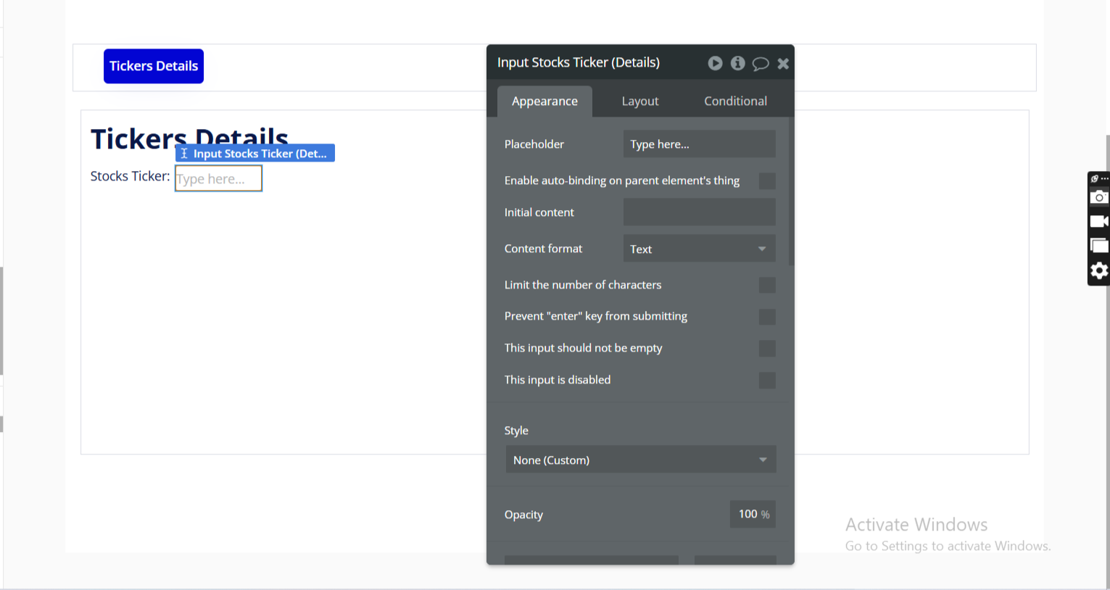Click the blue Tickers Details button
Viewport: 1110px width, 590px height.
pyautogui.click(x=154, y=66)
